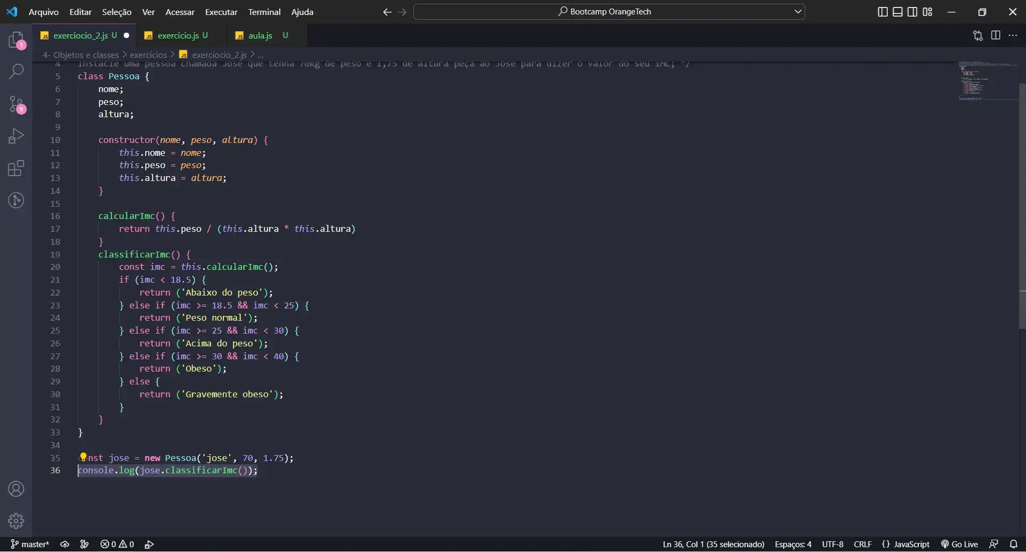Publish to cloud icon in status bar

click(65, 544)
